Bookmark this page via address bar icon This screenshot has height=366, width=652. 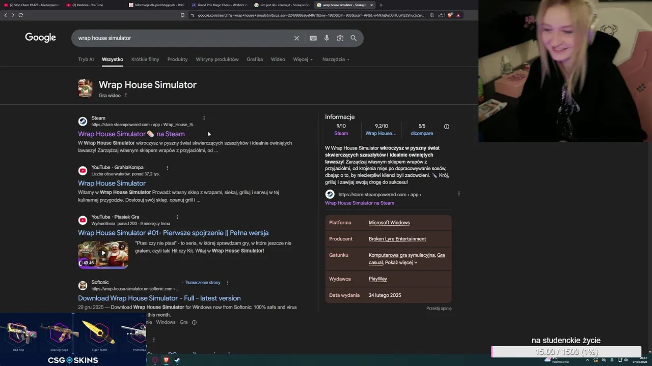(x=182, y=15)
